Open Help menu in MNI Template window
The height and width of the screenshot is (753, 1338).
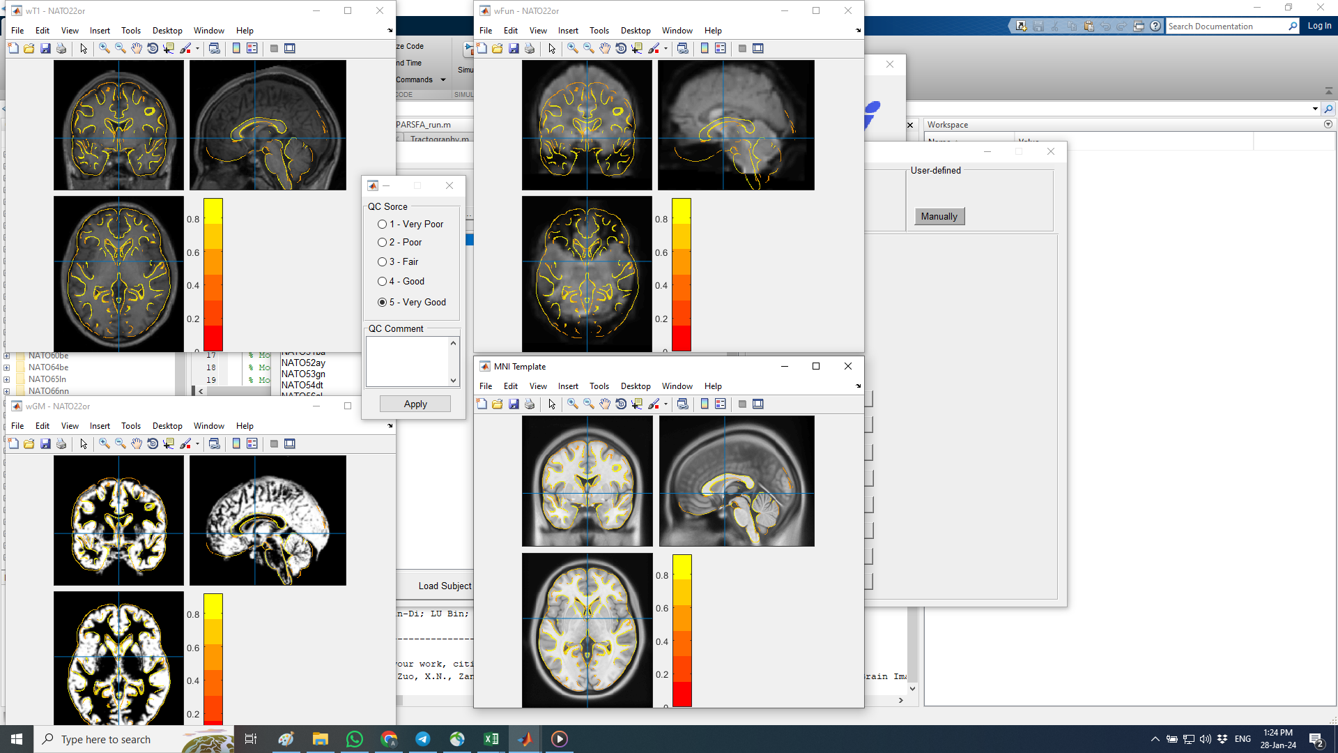point(713,386)
